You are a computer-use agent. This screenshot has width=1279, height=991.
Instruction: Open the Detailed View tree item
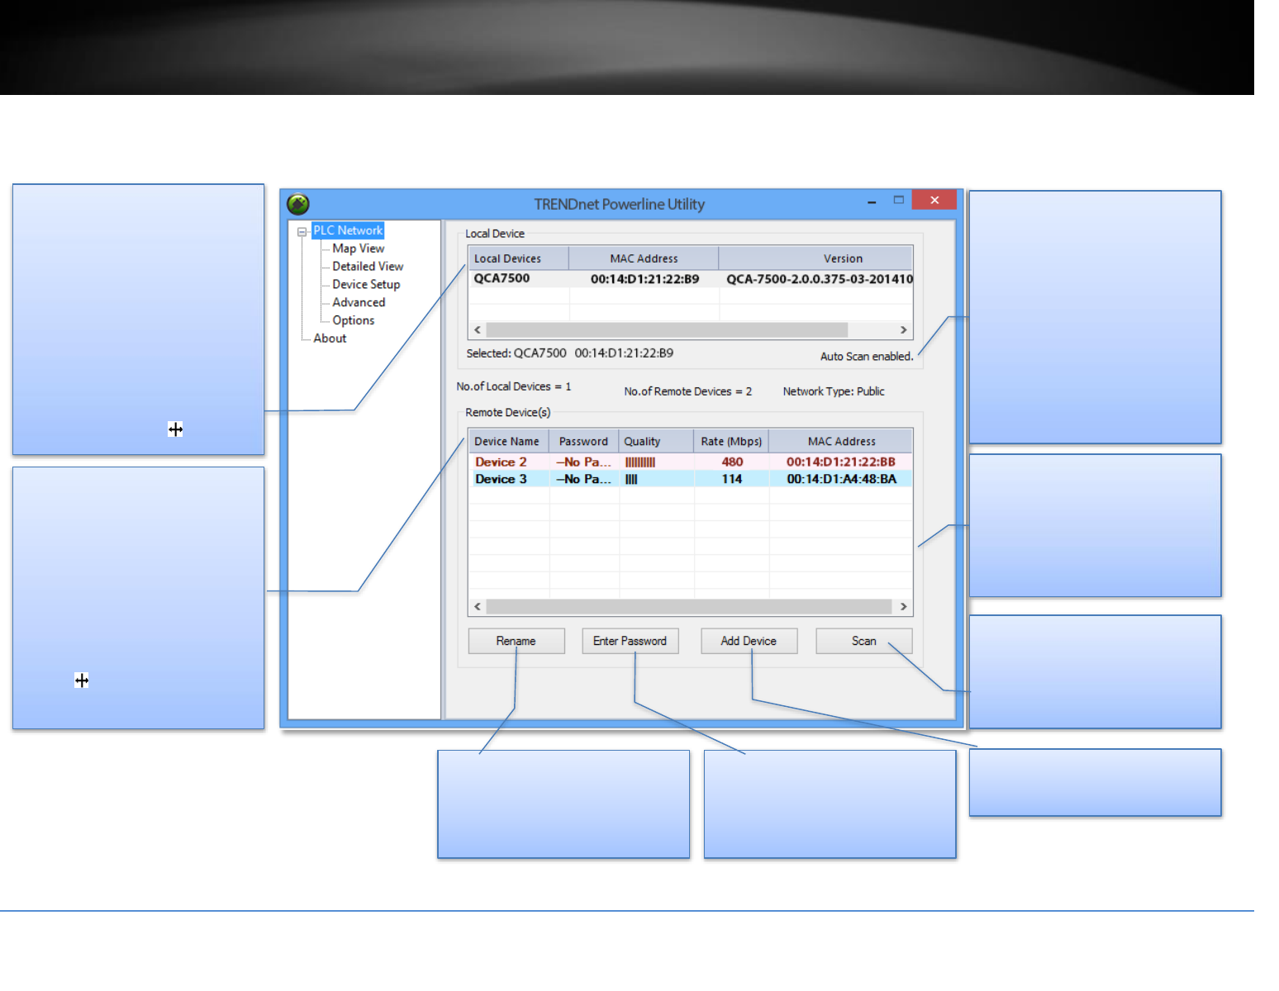[368, 267]
